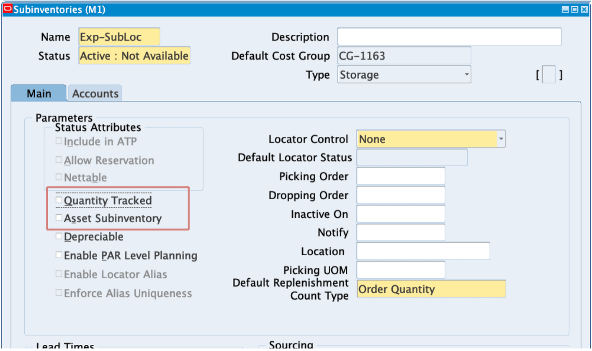This screenshot has width=592, height=351.
Task: Toggle the Nettable status attribute
Action: click(x=59, y=177)
